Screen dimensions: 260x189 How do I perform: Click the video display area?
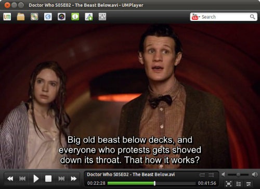[x=130, y=96]
